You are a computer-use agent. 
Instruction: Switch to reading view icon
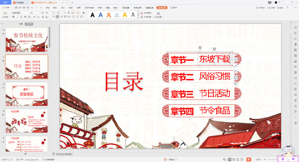(238, 159)
